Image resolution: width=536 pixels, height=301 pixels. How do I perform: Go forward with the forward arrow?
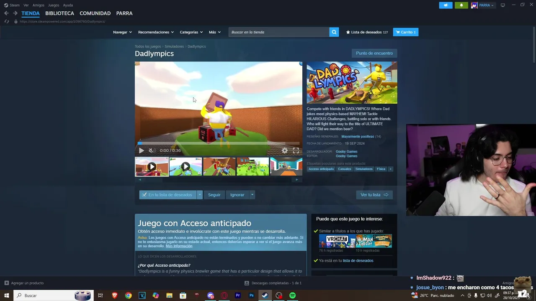pyautogui.click(x=15, y=13)
